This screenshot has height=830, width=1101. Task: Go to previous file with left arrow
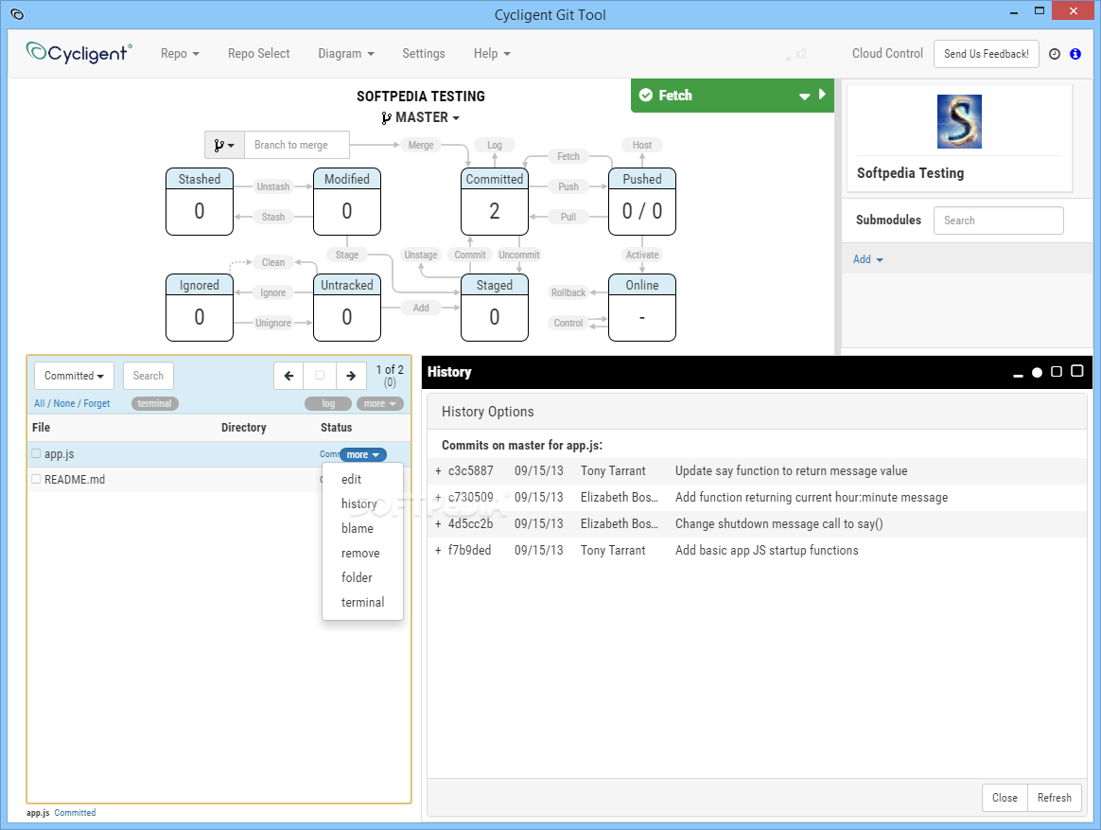pos(288,376)
